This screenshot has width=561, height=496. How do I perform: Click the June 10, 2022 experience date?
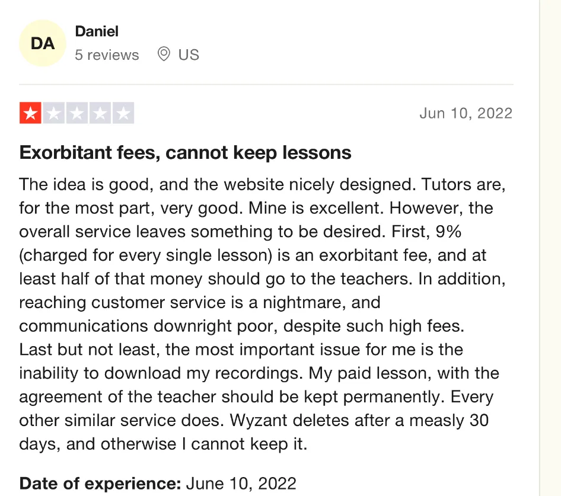[x=241, y=484]
